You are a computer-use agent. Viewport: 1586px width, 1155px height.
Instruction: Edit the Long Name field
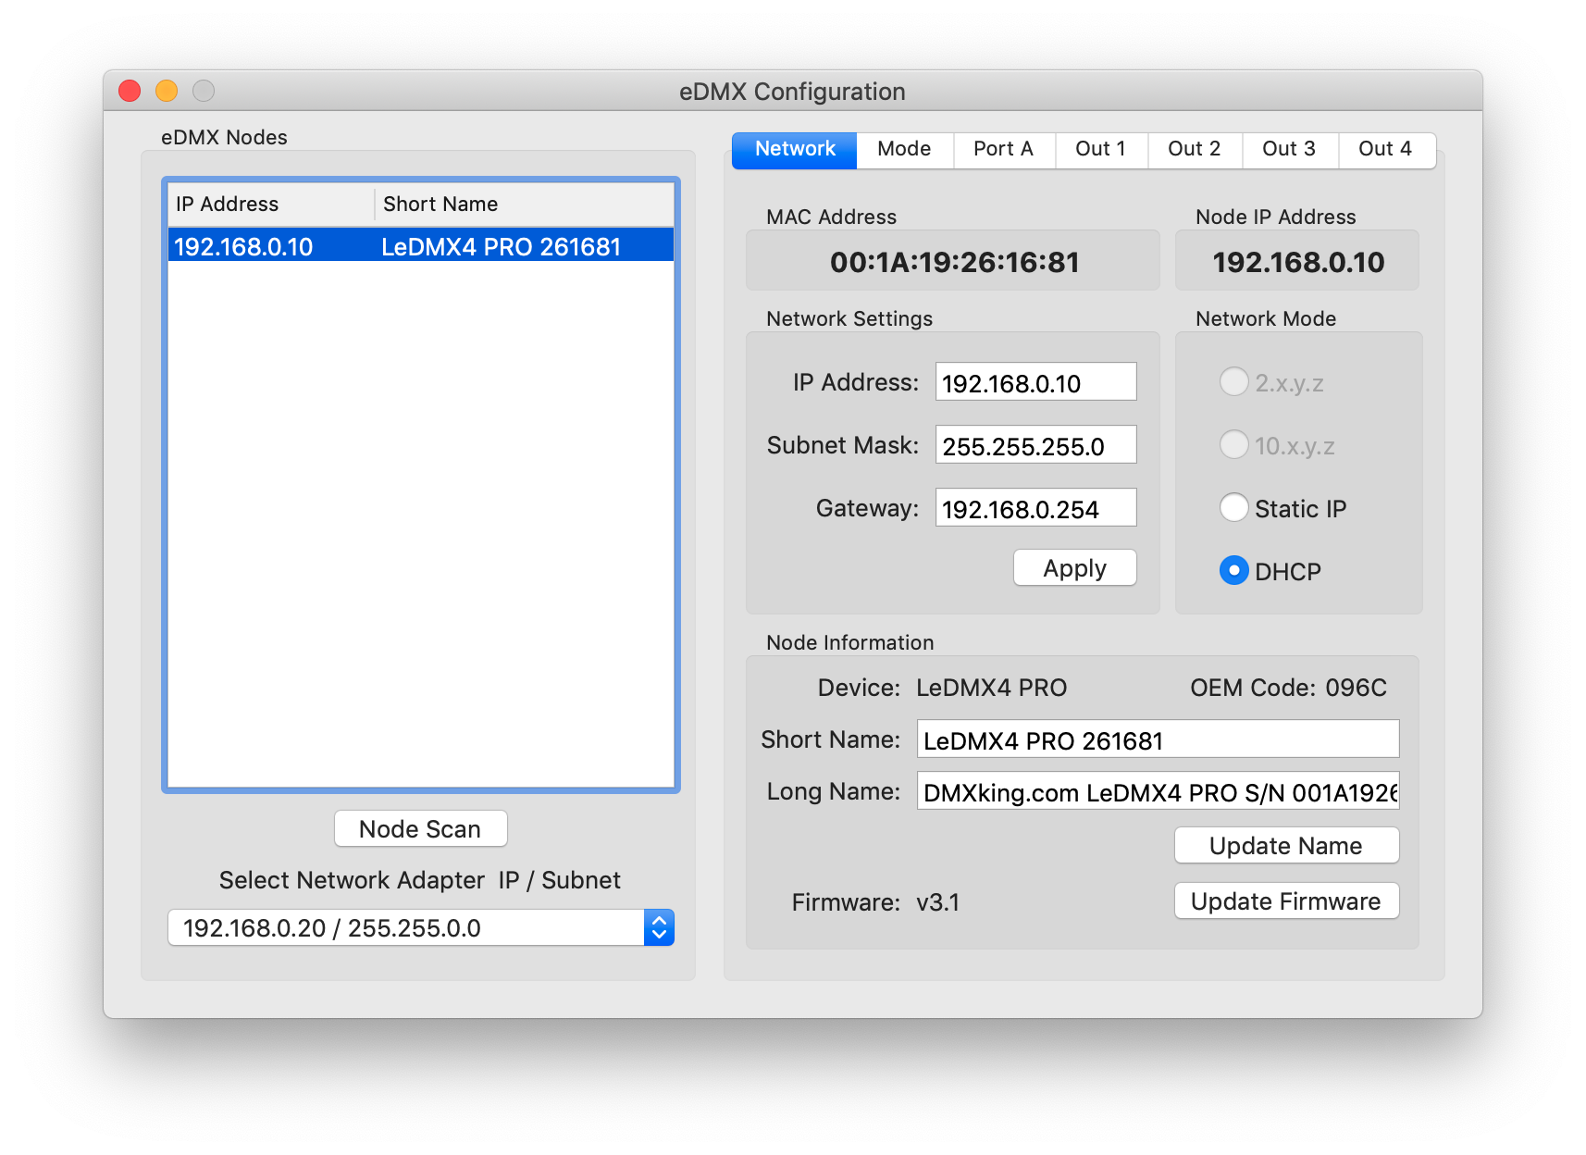tap(1158, 791)
